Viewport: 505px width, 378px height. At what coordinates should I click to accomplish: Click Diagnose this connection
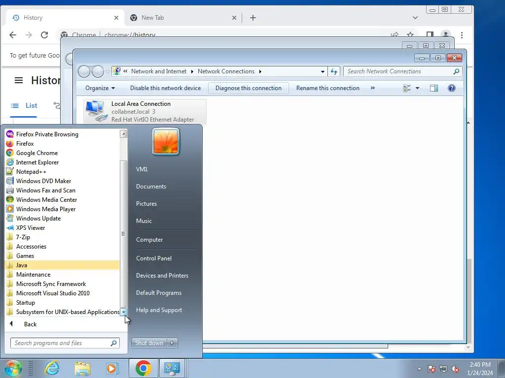(249, 88)
